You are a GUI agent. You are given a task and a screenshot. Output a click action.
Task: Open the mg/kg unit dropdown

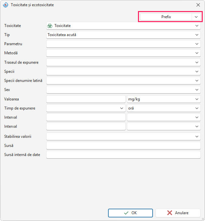pyautogui.click(x=164, y=99)
